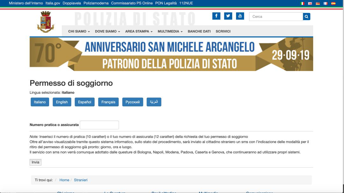Image resolution: width=344 pixels, height=193 pixels.
Task: Select the German flag icon
Action: (x=318, y=3)
